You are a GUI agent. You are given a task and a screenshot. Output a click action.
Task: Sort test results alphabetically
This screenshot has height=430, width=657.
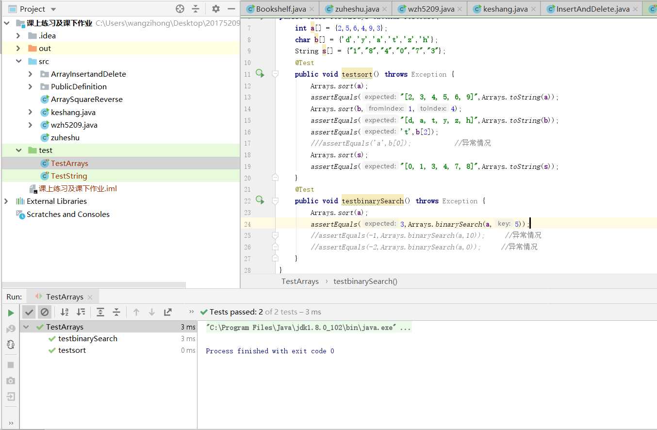[x=65, y=312]
